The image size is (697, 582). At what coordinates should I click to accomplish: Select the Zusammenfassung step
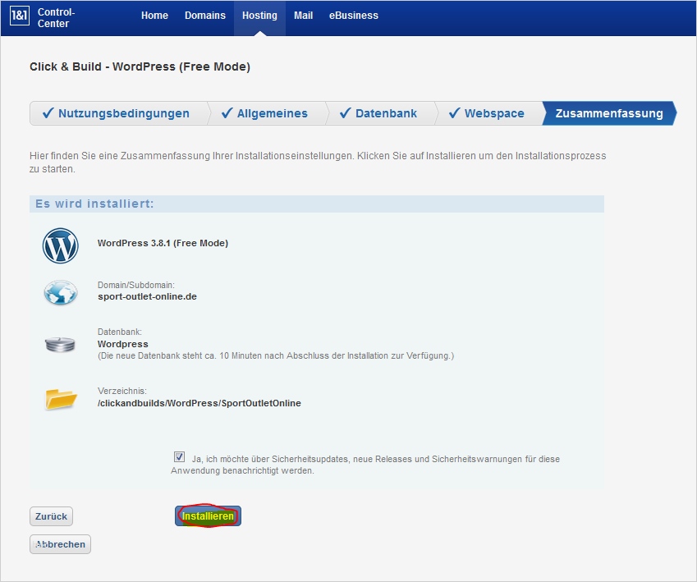pos(609,113)
